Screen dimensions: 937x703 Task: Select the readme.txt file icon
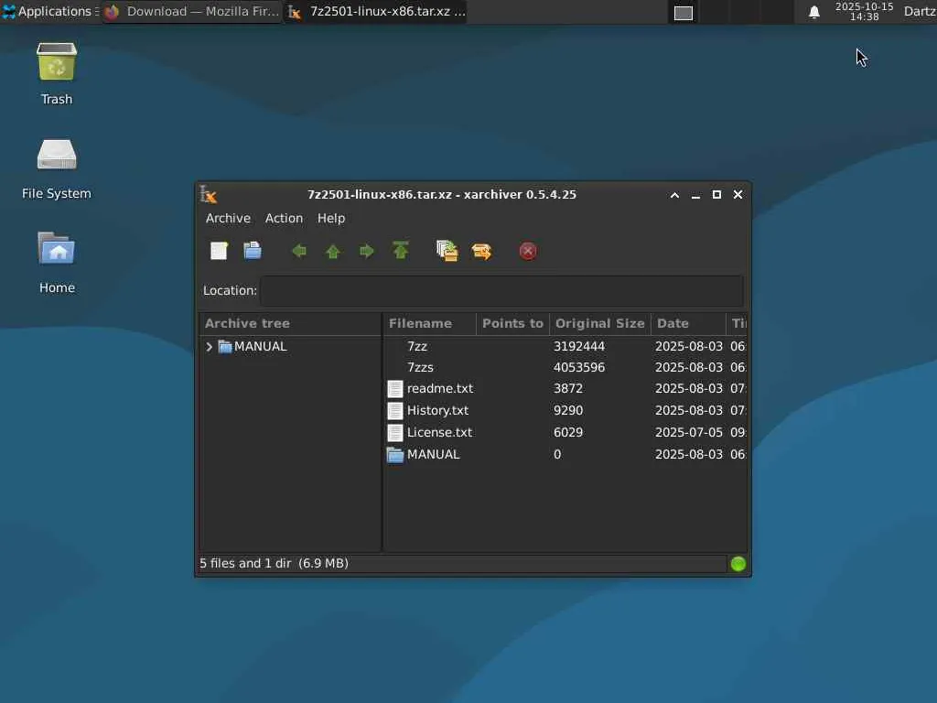(x=395, y=389)
